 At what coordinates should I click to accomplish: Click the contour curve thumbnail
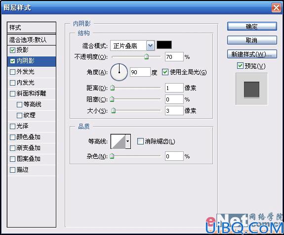[118, 141]
